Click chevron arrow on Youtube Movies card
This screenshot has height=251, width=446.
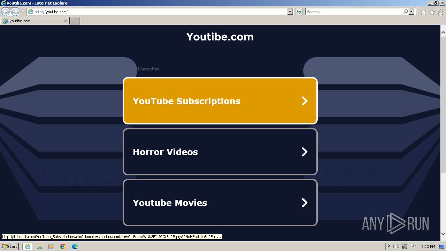305,203
